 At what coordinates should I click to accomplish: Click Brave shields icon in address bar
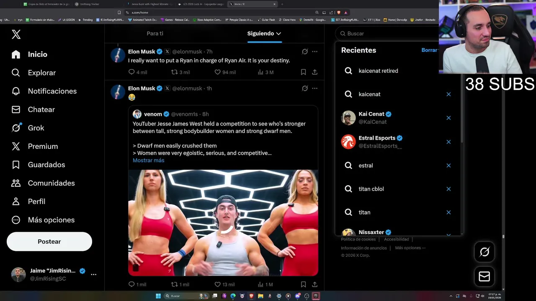pos(338,13)
